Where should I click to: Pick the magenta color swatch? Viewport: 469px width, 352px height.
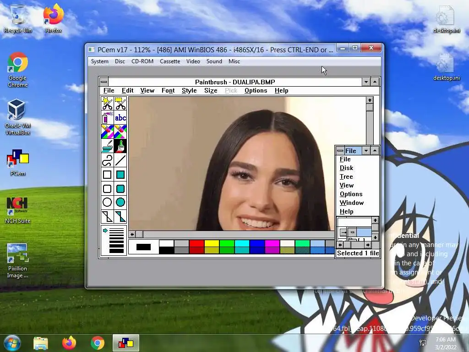point(272,243)
